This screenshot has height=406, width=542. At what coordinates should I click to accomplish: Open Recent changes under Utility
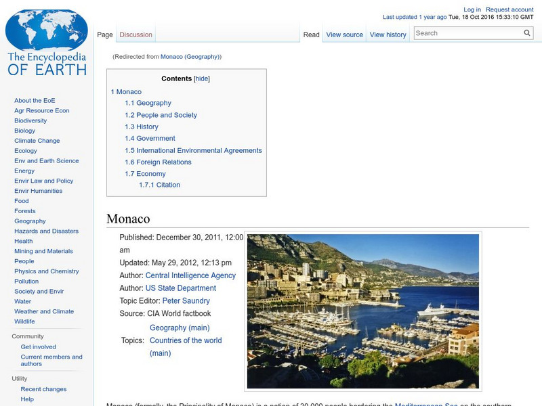(43, 389)
